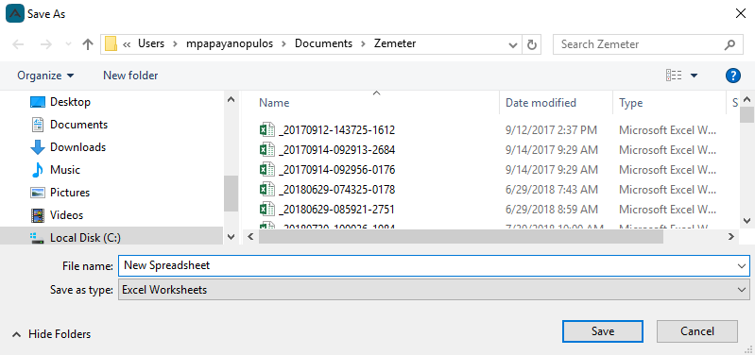This screenshot has width=755, height=355.
Task: Select Users in the address path
Action: (x=151, y=43)
